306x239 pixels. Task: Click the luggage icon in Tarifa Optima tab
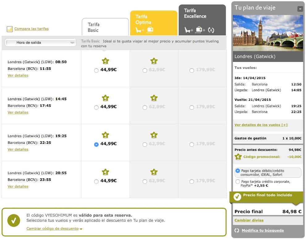150,30
